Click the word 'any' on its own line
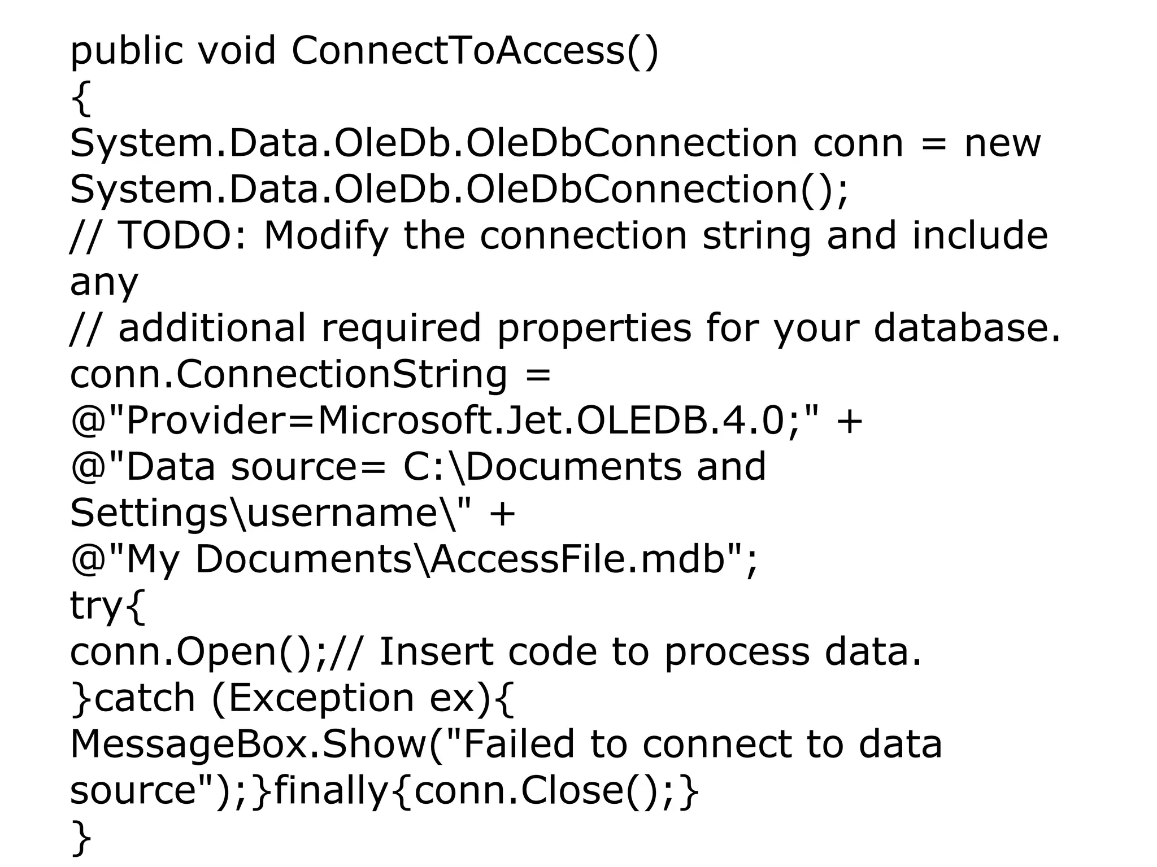This screenshot has height=867, width=1157. coord(104,282)
